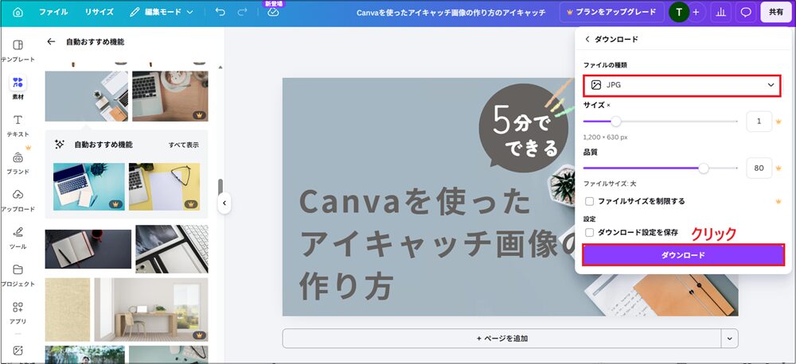Select the laptop on yellow background thumbnail

tap(164, 187)
